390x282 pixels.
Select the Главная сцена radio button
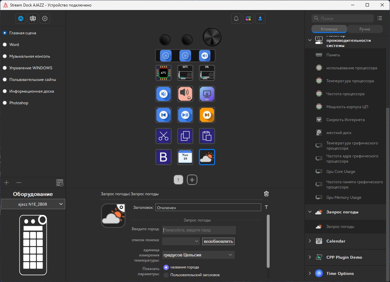pos(5,33)
